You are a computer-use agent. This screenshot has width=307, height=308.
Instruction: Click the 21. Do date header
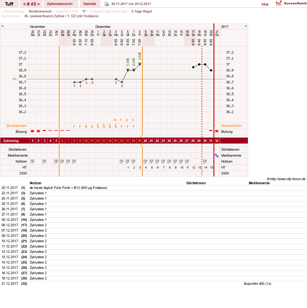click(217, 33)
